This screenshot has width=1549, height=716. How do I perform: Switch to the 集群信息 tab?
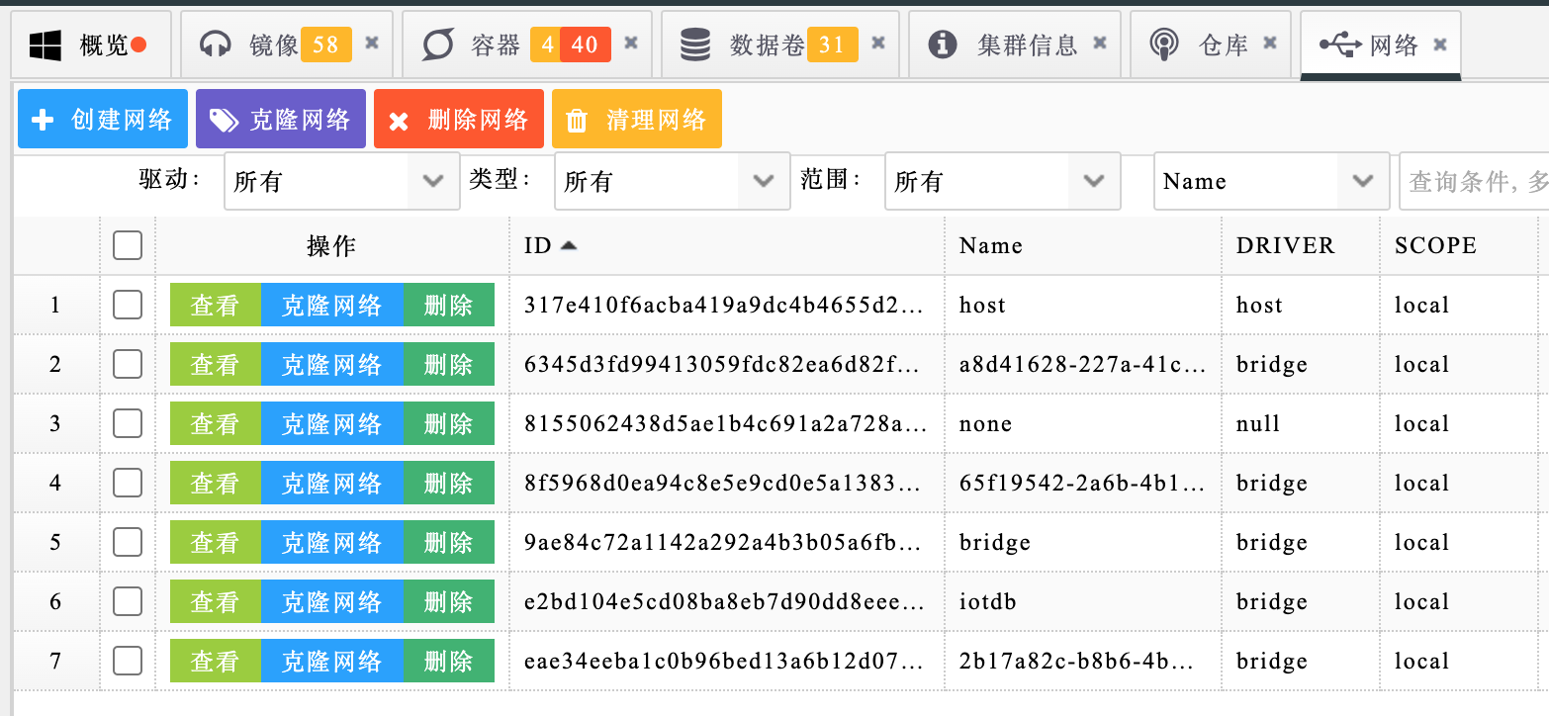1015,45
